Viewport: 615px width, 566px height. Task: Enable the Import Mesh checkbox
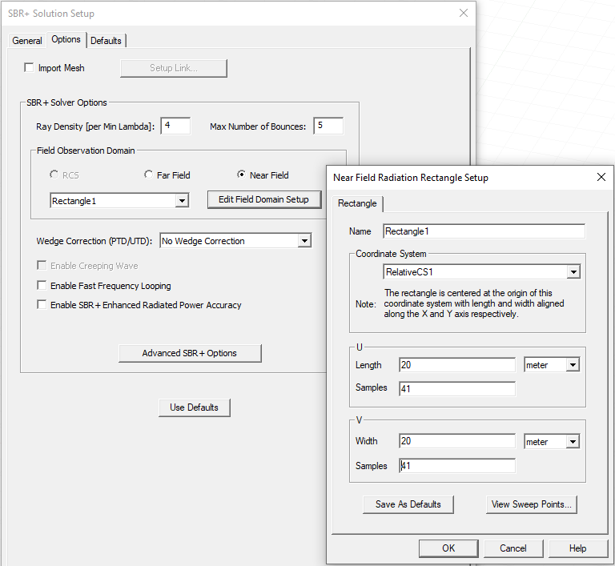coord(29,67)
